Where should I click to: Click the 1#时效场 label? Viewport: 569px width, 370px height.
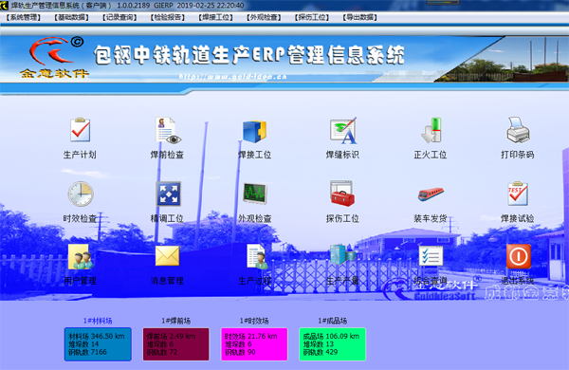tap(254, 321)
